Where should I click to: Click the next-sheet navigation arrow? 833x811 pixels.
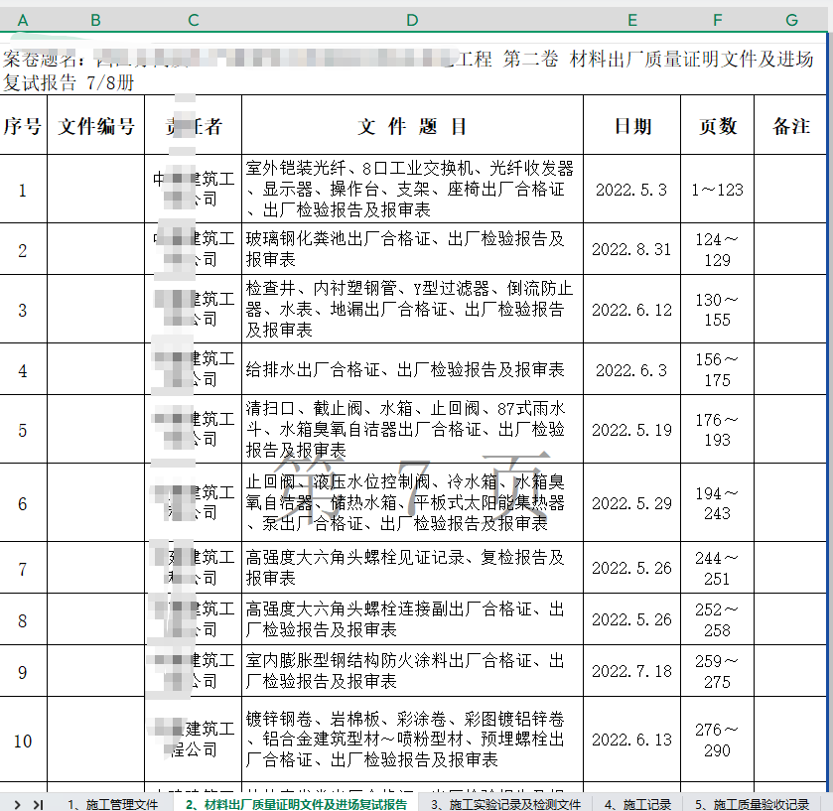18,803
